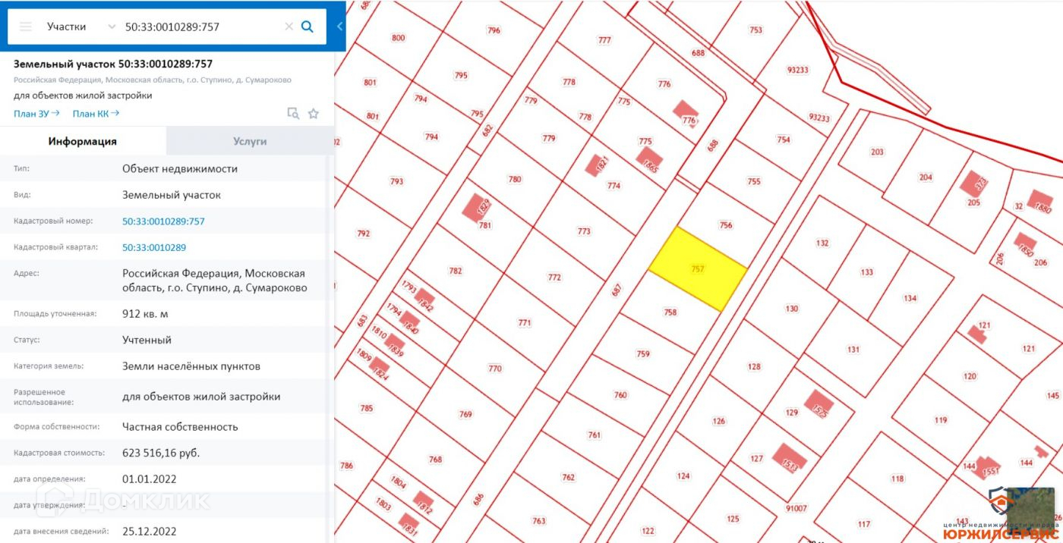
Task: Clear the search field with X
Action: 289,27
